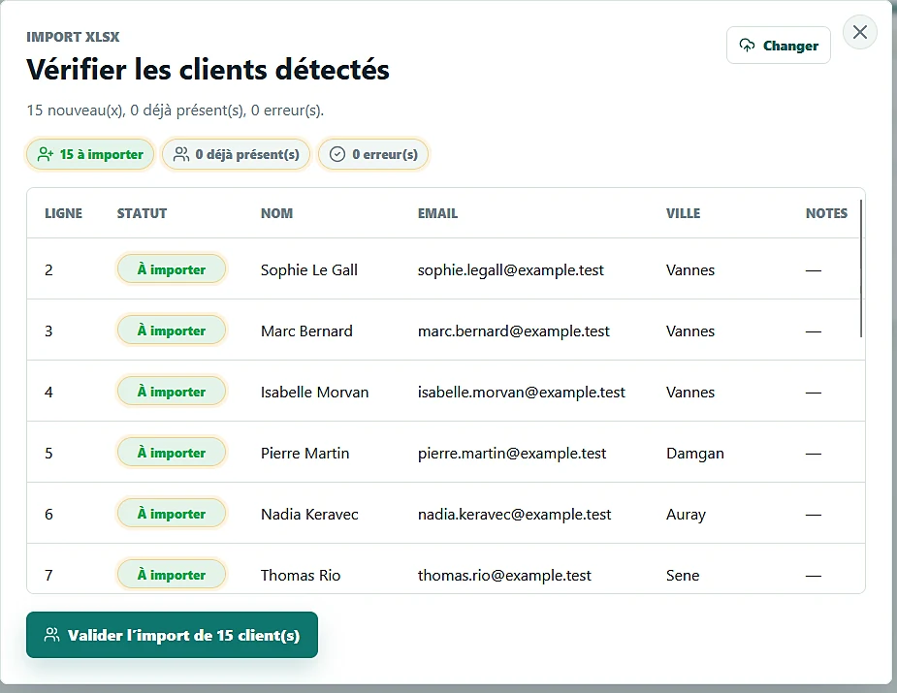Click line number 5 cell
897x693 pixels.
coord(48,454)
